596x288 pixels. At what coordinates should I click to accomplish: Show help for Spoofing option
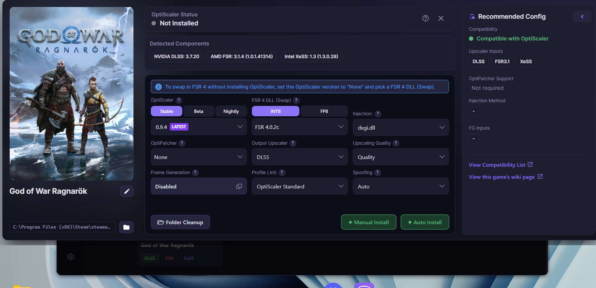[x=378, y=172]
